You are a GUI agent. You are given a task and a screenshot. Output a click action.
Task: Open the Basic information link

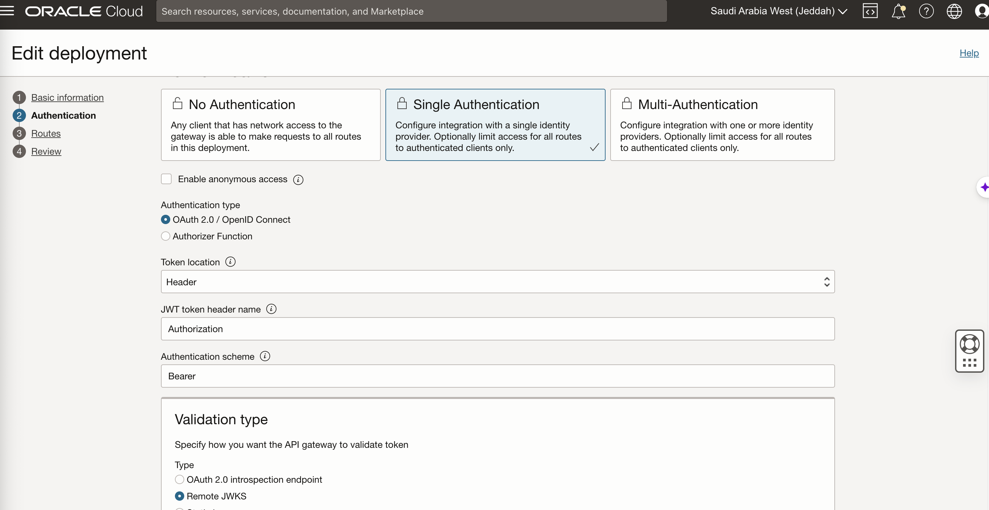coord(67,97)
